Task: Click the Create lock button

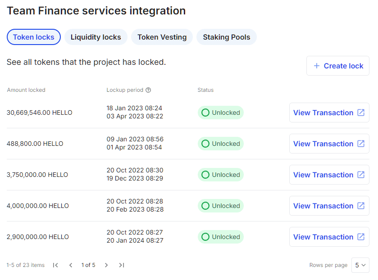Action: click(x=337, y=66)
